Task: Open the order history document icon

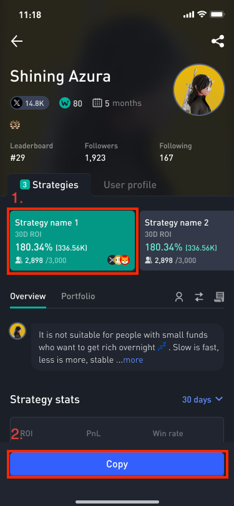Action: pyautogui.click(x=219, y=297)
